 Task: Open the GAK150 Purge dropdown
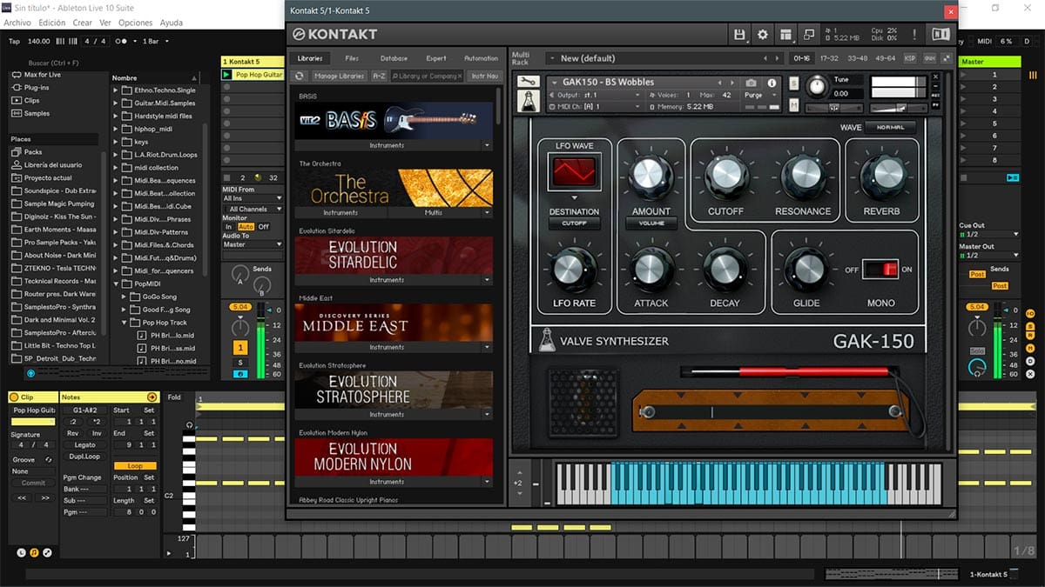758,95
